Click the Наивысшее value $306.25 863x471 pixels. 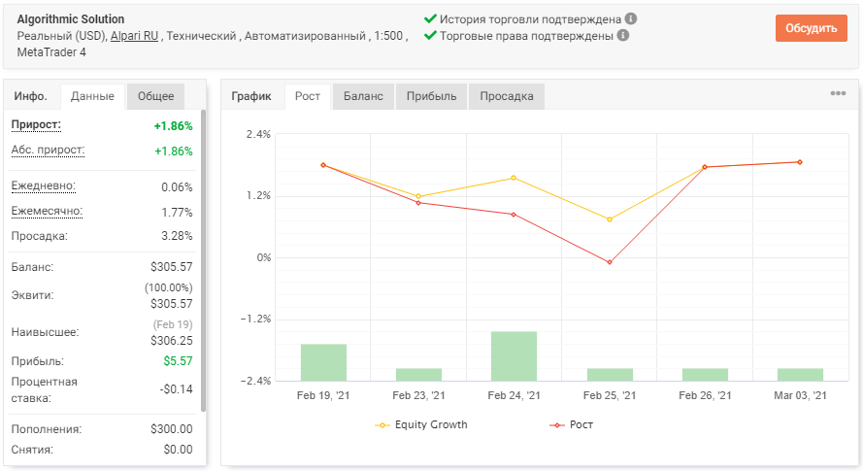(x=172, y=341)
